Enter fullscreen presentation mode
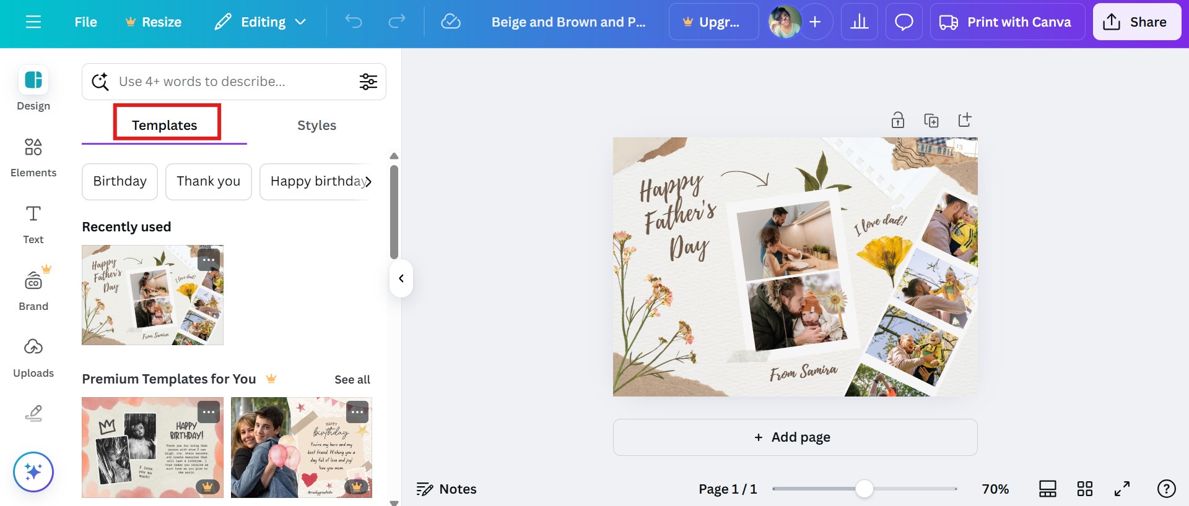The image size is (1189, 506). pyautogui.click(x=1122, y=489)
